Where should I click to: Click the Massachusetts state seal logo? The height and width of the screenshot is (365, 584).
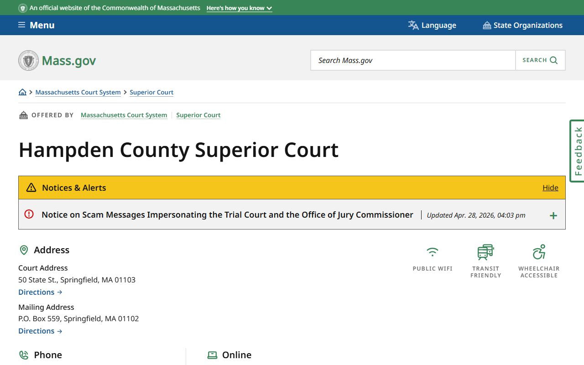tap(28, 60)
